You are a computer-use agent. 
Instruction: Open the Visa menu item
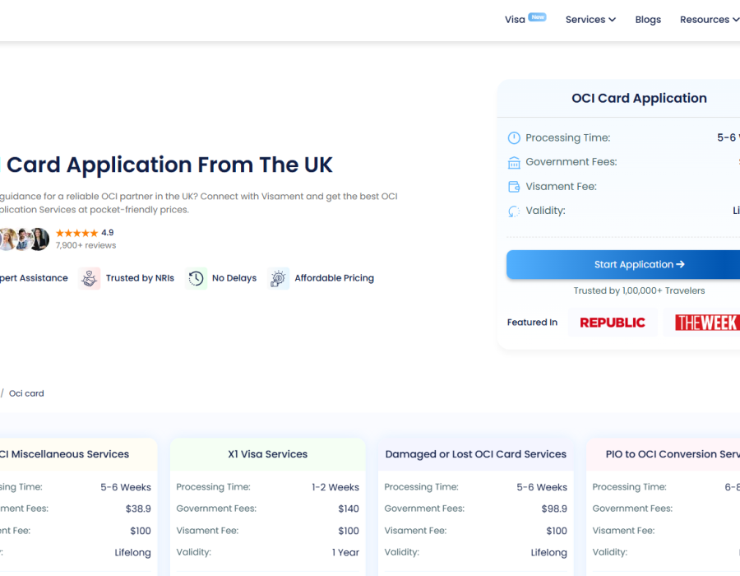[x=516, y=20]
